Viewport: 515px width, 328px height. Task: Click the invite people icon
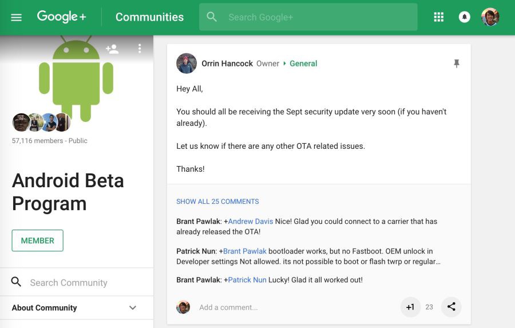(112, 49)
